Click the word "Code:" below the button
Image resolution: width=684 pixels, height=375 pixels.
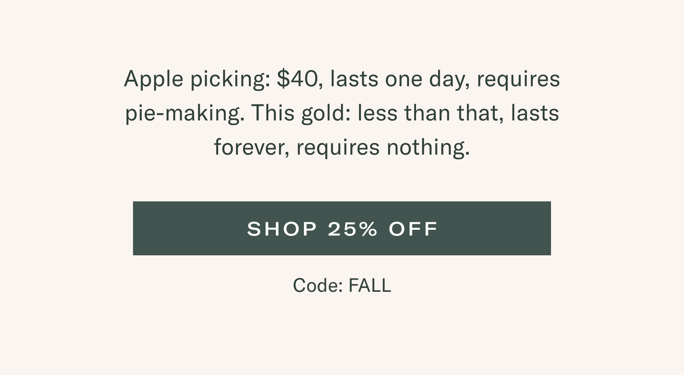point(318,285)
